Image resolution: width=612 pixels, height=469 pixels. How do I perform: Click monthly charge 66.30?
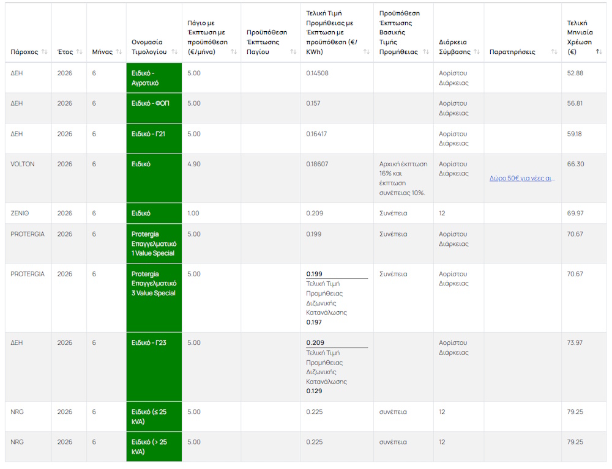pos(576,164)
